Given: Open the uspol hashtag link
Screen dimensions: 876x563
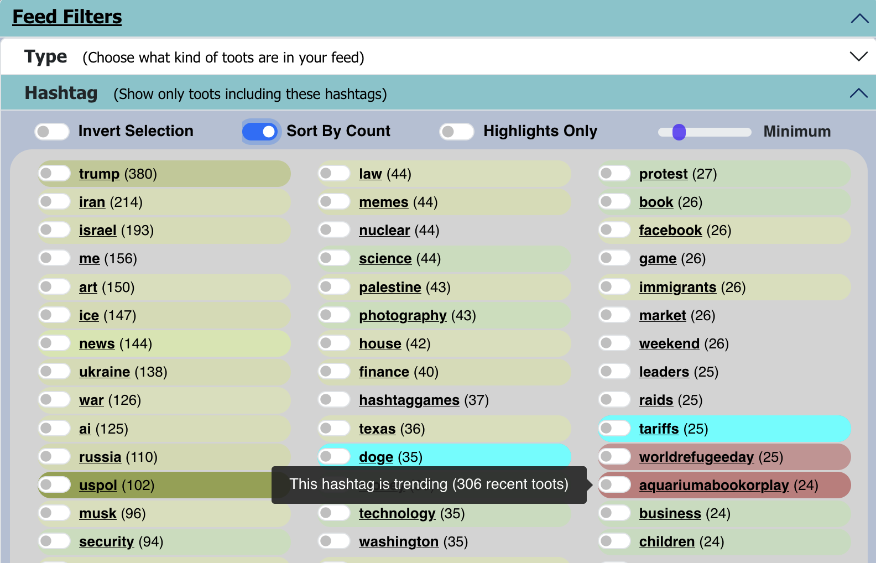Looking at the screenshot, I should 98,486.
